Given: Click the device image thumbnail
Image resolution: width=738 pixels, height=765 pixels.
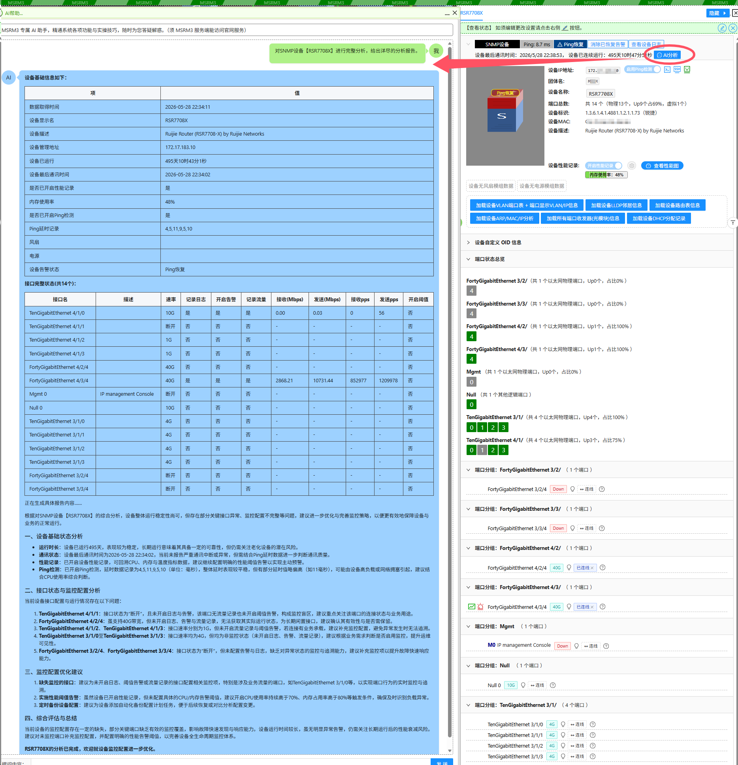Looking at the screenshot, I should (505, 116).
